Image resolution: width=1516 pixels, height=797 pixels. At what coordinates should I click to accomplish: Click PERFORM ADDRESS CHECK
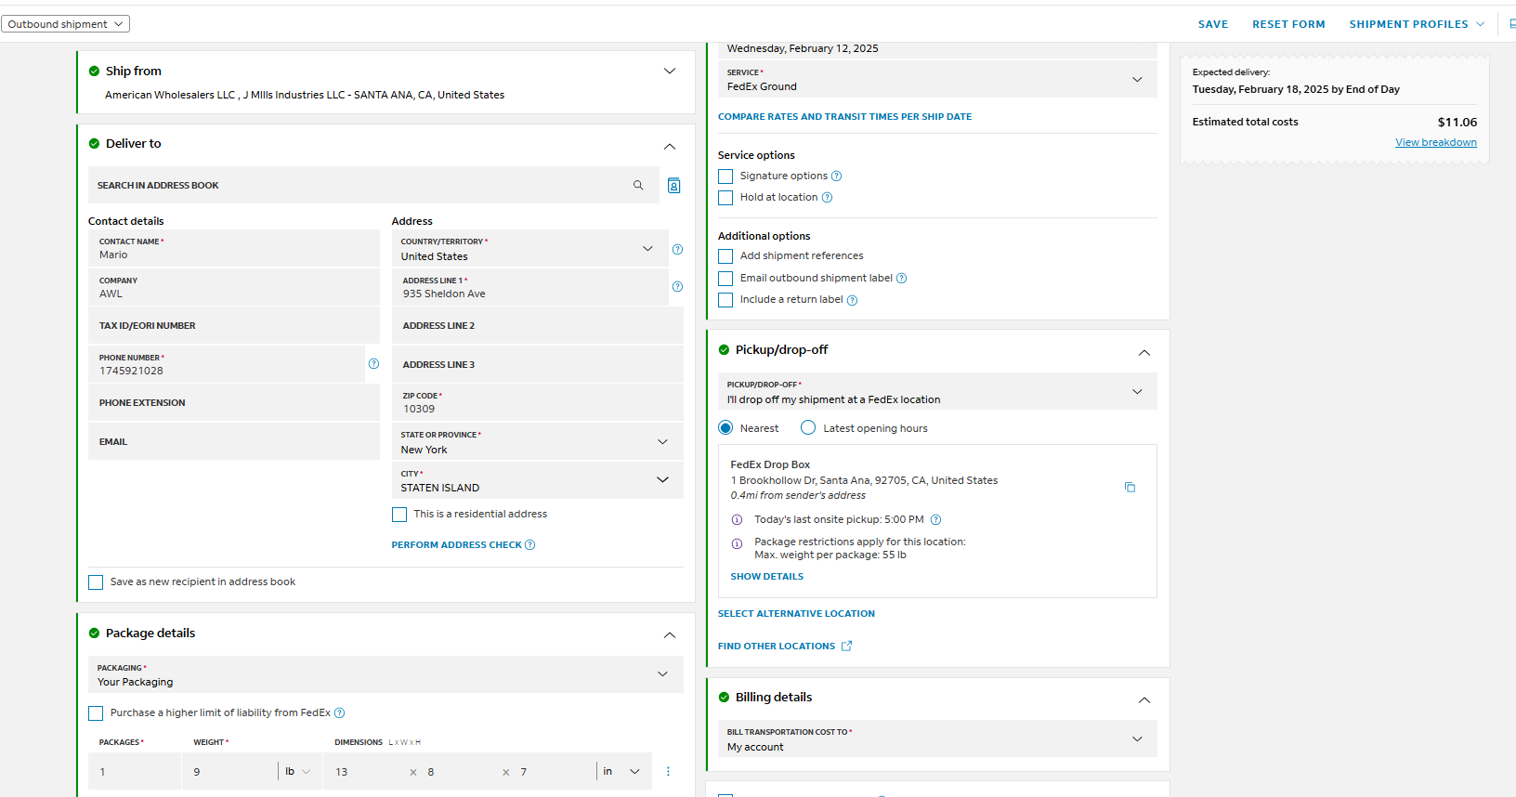coord(456,545)
